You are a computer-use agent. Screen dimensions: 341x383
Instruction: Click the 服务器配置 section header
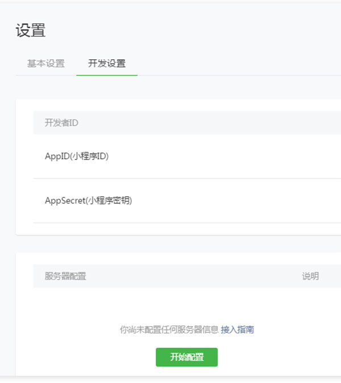(x=65, y=277)
